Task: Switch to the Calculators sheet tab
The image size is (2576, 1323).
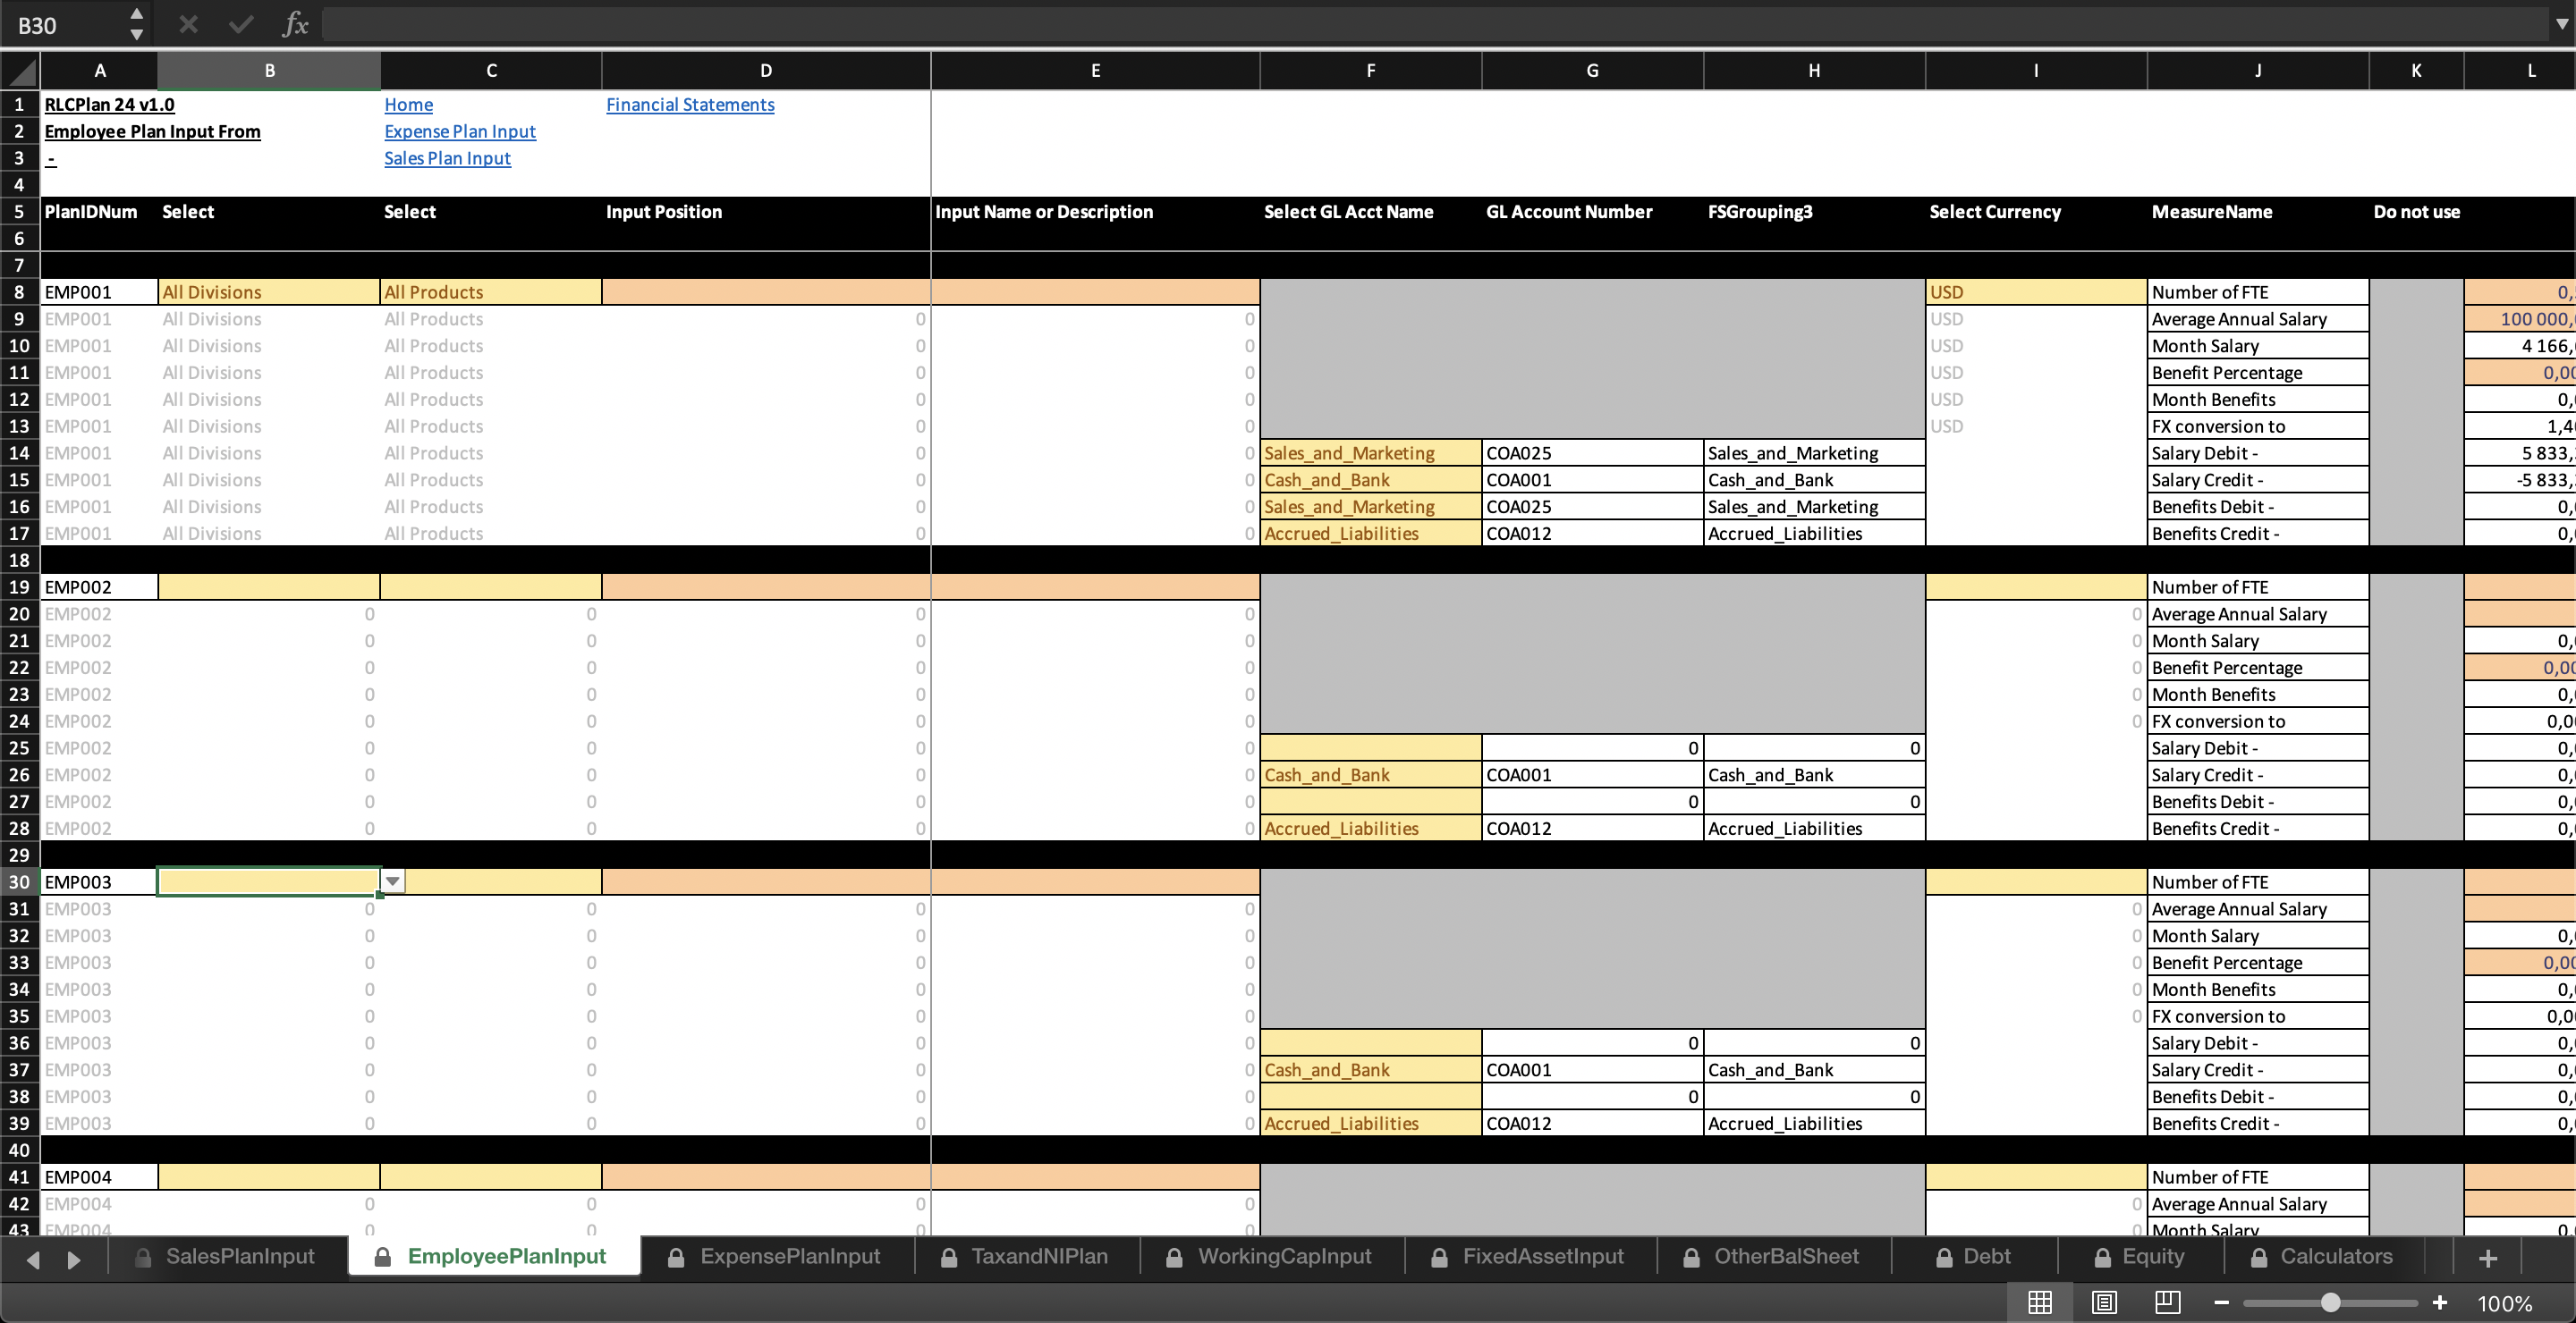Action: pos(2323,1257)
